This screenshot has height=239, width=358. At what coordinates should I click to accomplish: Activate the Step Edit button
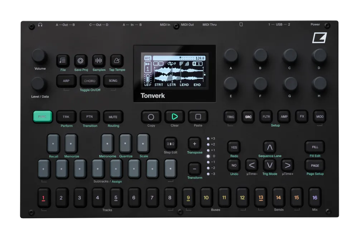[170, 144]
